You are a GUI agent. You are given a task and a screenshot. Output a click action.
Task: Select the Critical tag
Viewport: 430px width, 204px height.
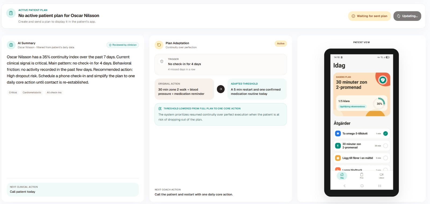[x=13, y=93]
